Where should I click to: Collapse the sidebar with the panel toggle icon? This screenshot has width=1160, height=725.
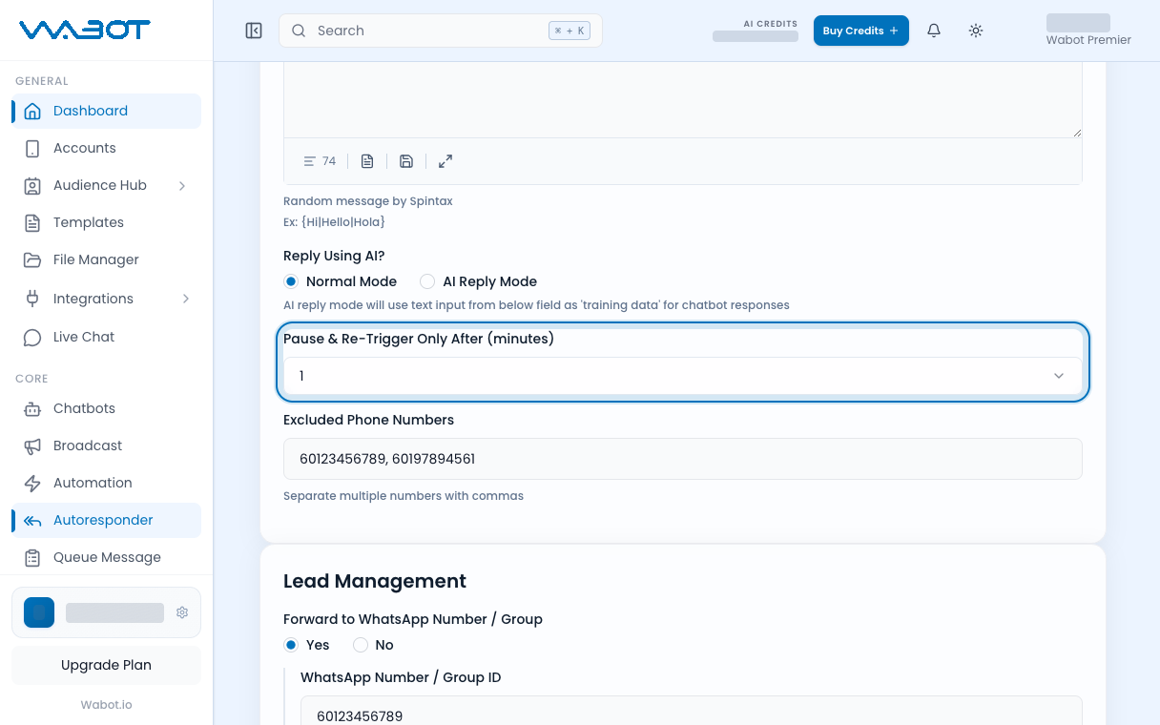point(254,31)
